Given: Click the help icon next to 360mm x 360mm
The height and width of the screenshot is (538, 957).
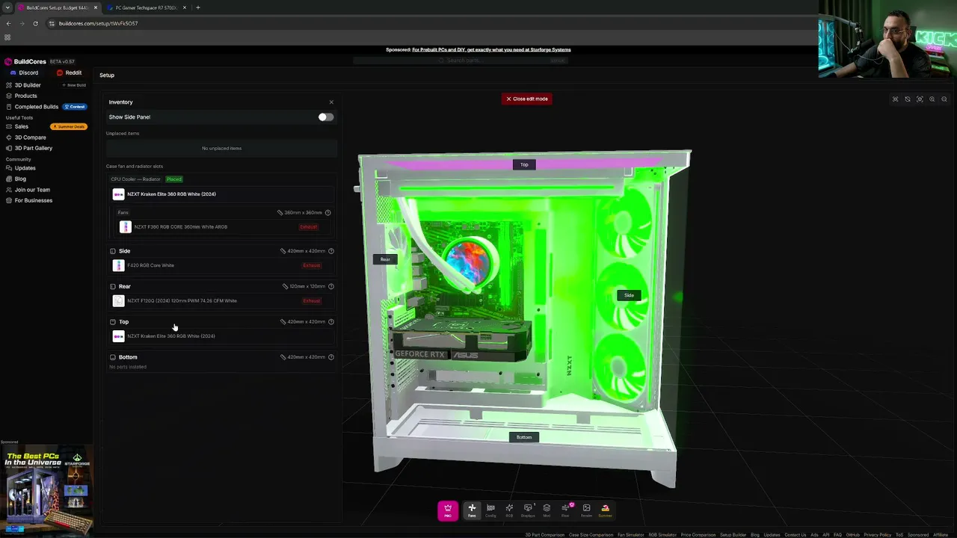Looking at the screenshot, I should (327, 213).
